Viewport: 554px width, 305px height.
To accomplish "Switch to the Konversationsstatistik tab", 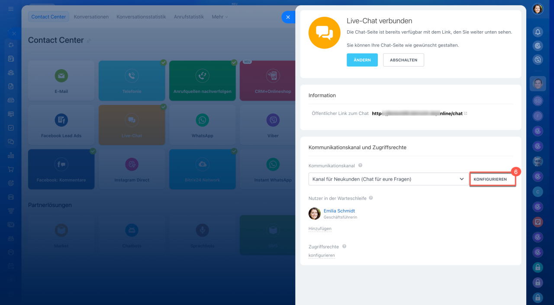I will pos(141,17).
